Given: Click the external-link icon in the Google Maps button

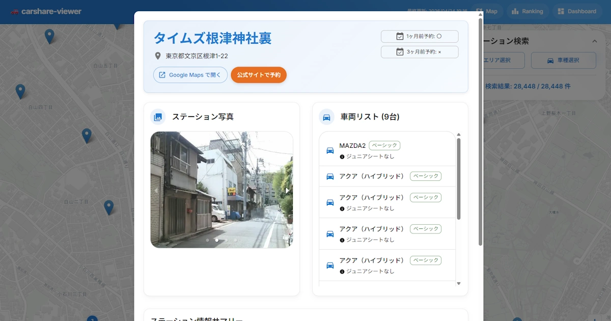Looking at the screenshot, I should (162, 75).
